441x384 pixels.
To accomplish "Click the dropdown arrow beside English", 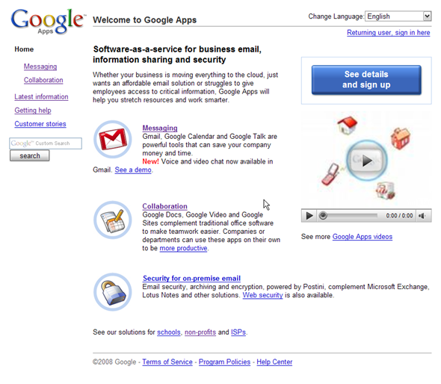I will pyautogui.click(x=427, y=16).
